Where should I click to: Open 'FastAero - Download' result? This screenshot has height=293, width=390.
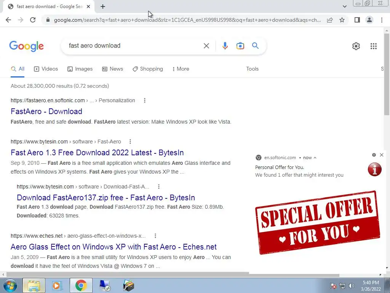coord(46,111)
